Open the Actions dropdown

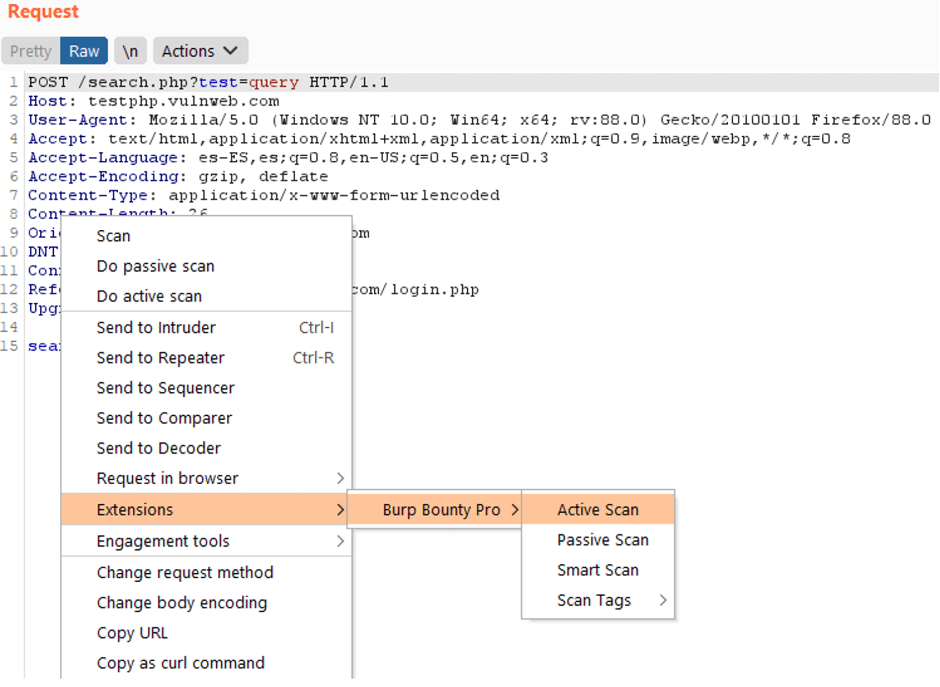[199, 50]
